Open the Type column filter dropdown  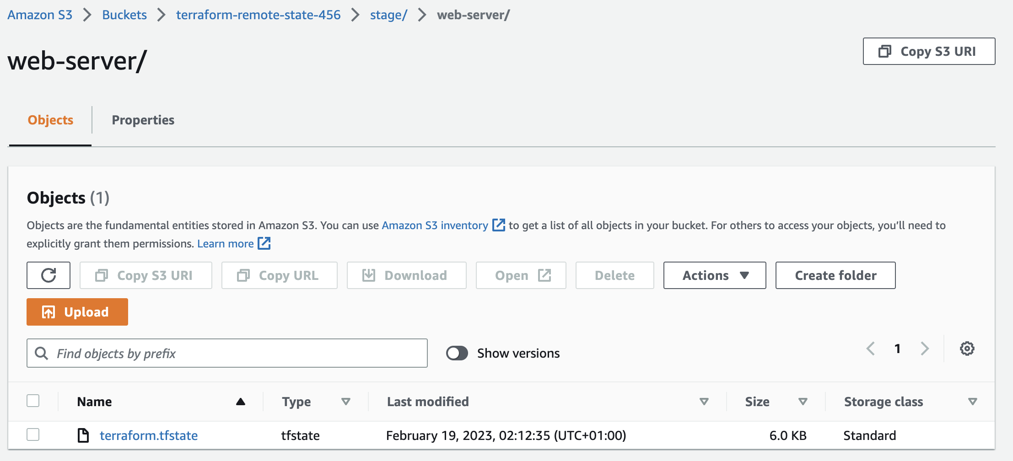(x=346, y=402)
